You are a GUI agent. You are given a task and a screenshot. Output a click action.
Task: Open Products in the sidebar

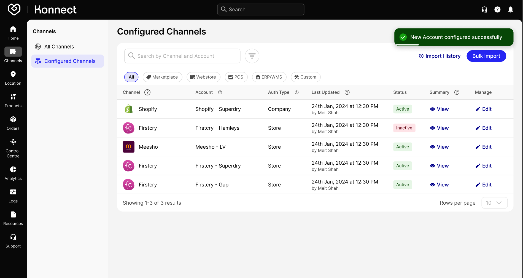click(13, 101)
